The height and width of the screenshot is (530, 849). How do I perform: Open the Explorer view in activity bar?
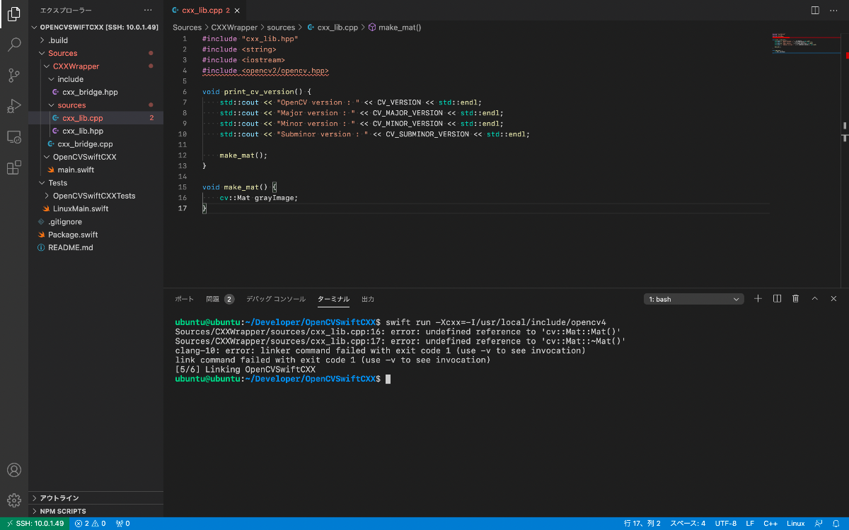pyautogui.click(x=13, y=13)
